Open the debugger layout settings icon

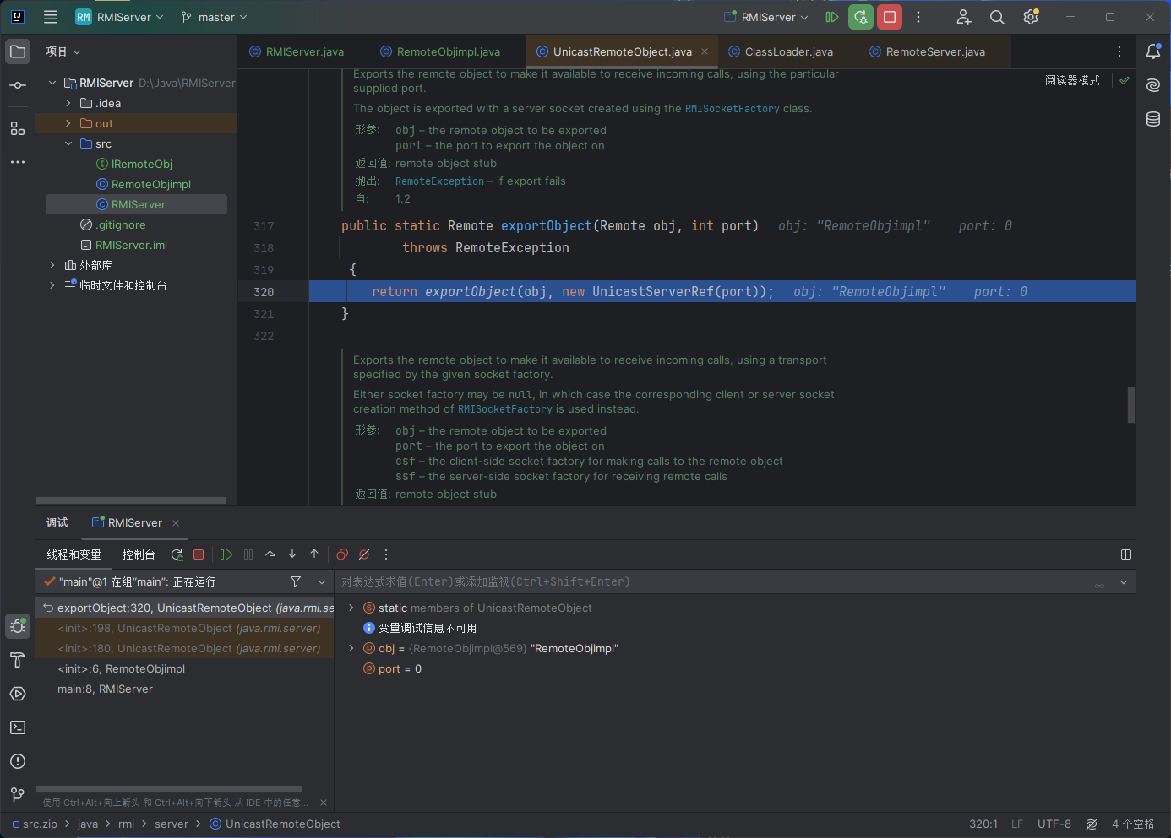tap(1125, 554)
